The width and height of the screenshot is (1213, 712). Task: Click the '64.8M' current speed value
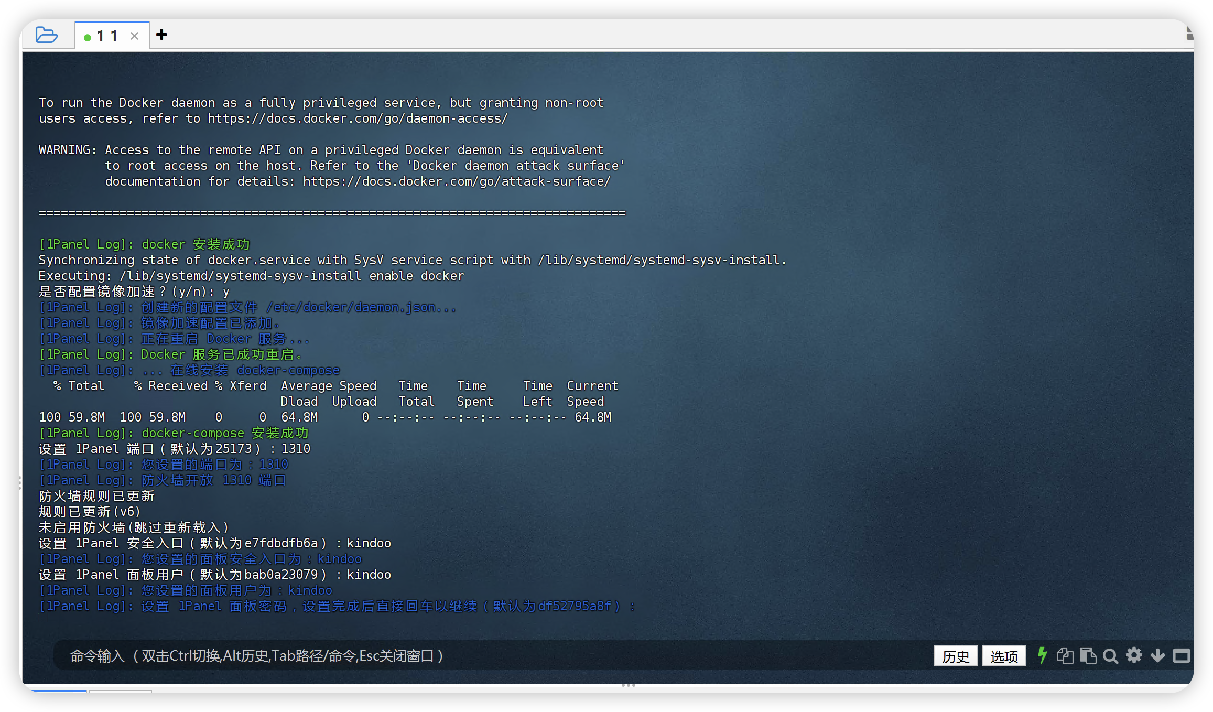point(593,417)
